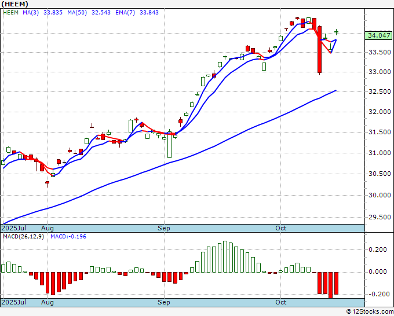Click the latest green candle near 34.047

336,32
